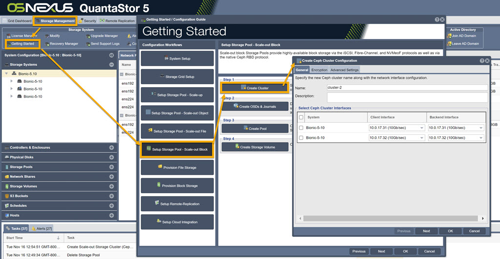Viewport: 500px width, 259px height.
Task: Click the Create Pool step button
Action: [255, 129]
